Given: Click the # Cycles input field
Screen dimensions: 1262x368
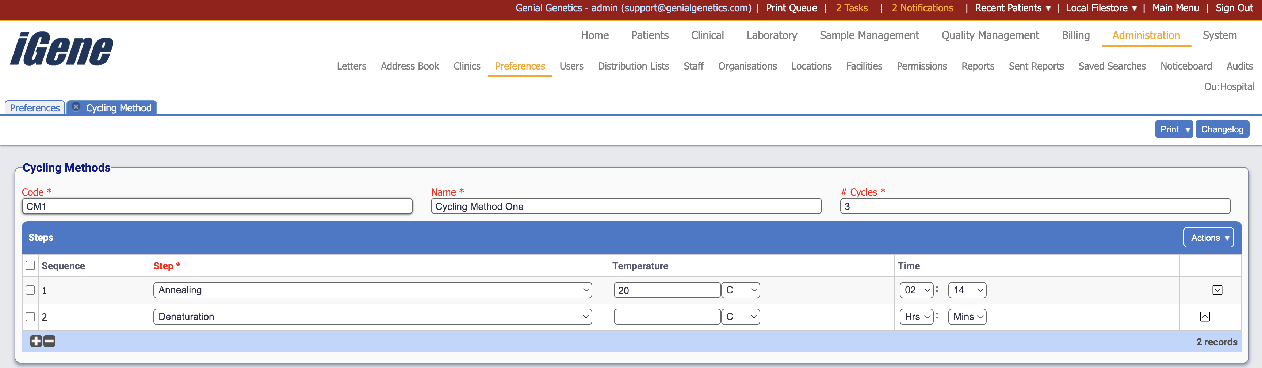Looking at the screenshot, I should click(1035, 206).
